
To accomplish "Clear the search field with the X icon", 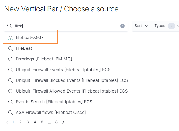I will coord(122,26).
